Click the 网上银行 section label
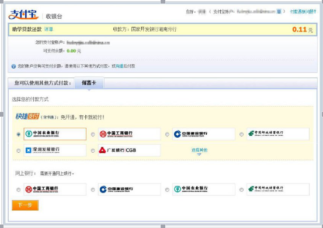 coord(26,173)
